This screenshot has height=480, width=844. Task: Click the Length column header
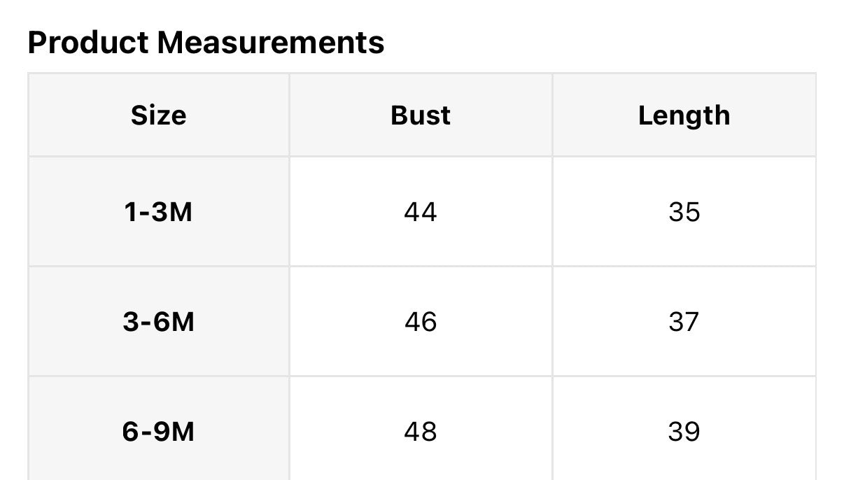[684, 115]
